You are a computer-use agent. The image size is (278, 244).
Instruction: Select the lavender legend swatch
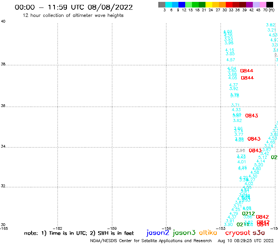[256, 5]
